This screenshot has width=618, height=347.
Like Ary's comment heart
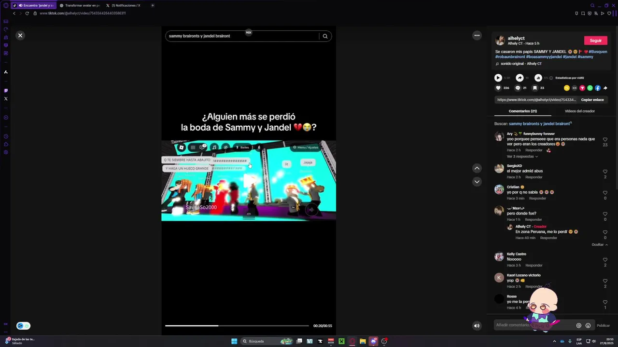pyautogui.click(x=605, y=140)
